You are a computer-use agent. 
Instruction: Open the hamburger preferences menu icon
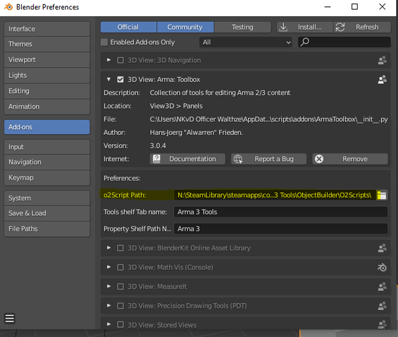(10, 318)
